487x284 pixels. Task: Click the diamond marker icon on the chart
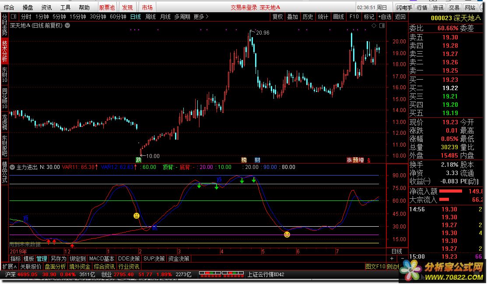374,25
